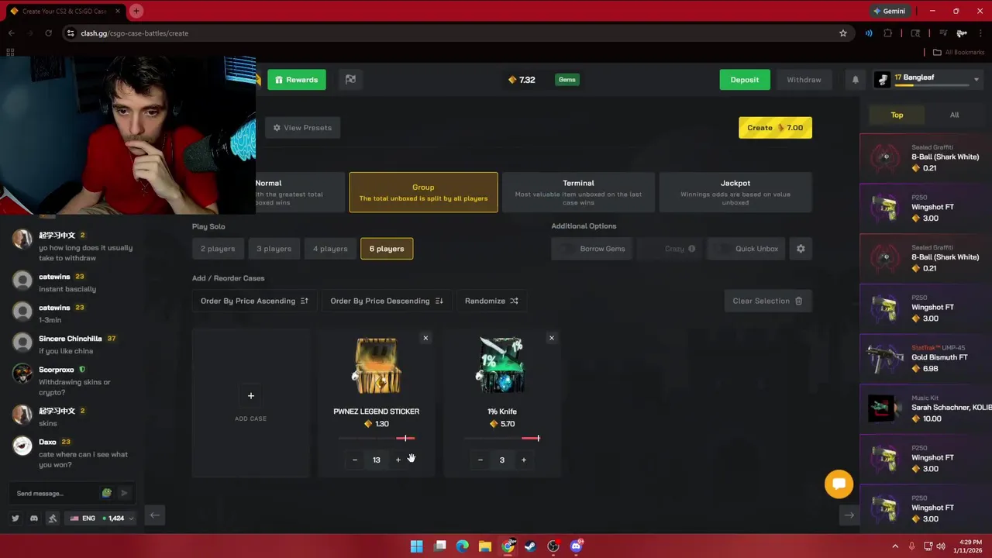Viewport: 992px width, 558px height.
Task: Order cases by price descending
Action: pyautogui.click(x=387, y=301)
